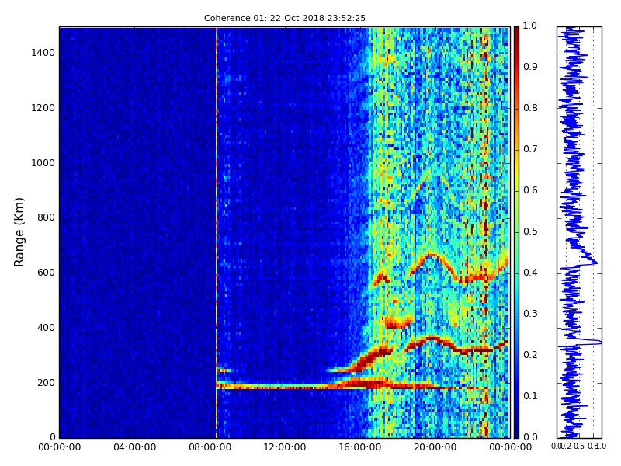Click the x-axis time label '16:00:00'
Viewport: 621px width, 466px height.
(x=360, y=447)
